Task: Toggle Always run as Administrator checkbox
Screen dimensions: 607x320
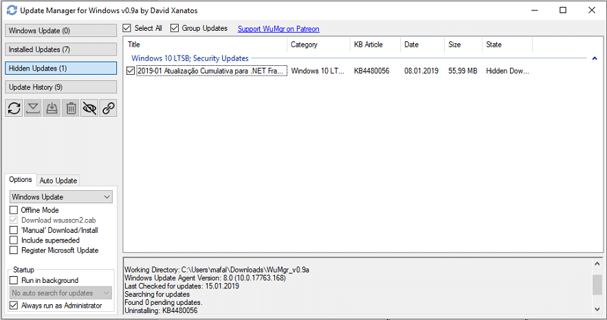Action: click(x=14, y=306)
